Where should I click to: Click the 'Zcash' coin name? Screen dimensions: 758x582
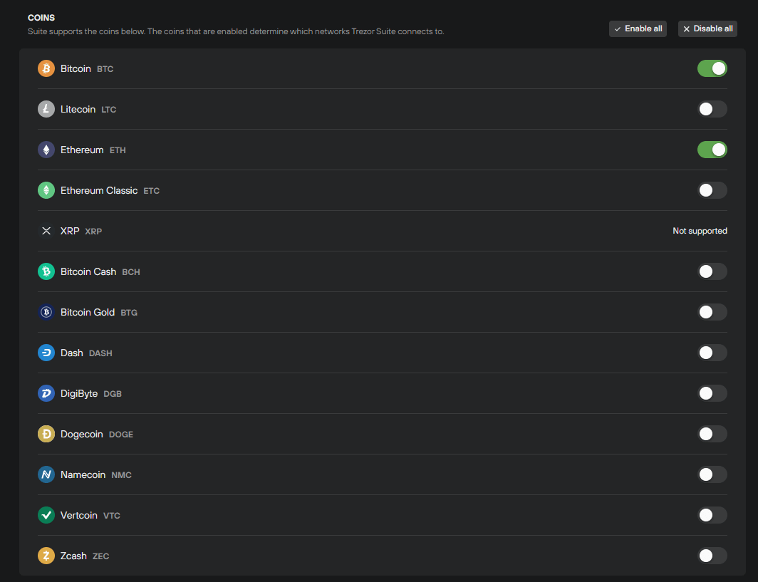click(x=73, y=556)
